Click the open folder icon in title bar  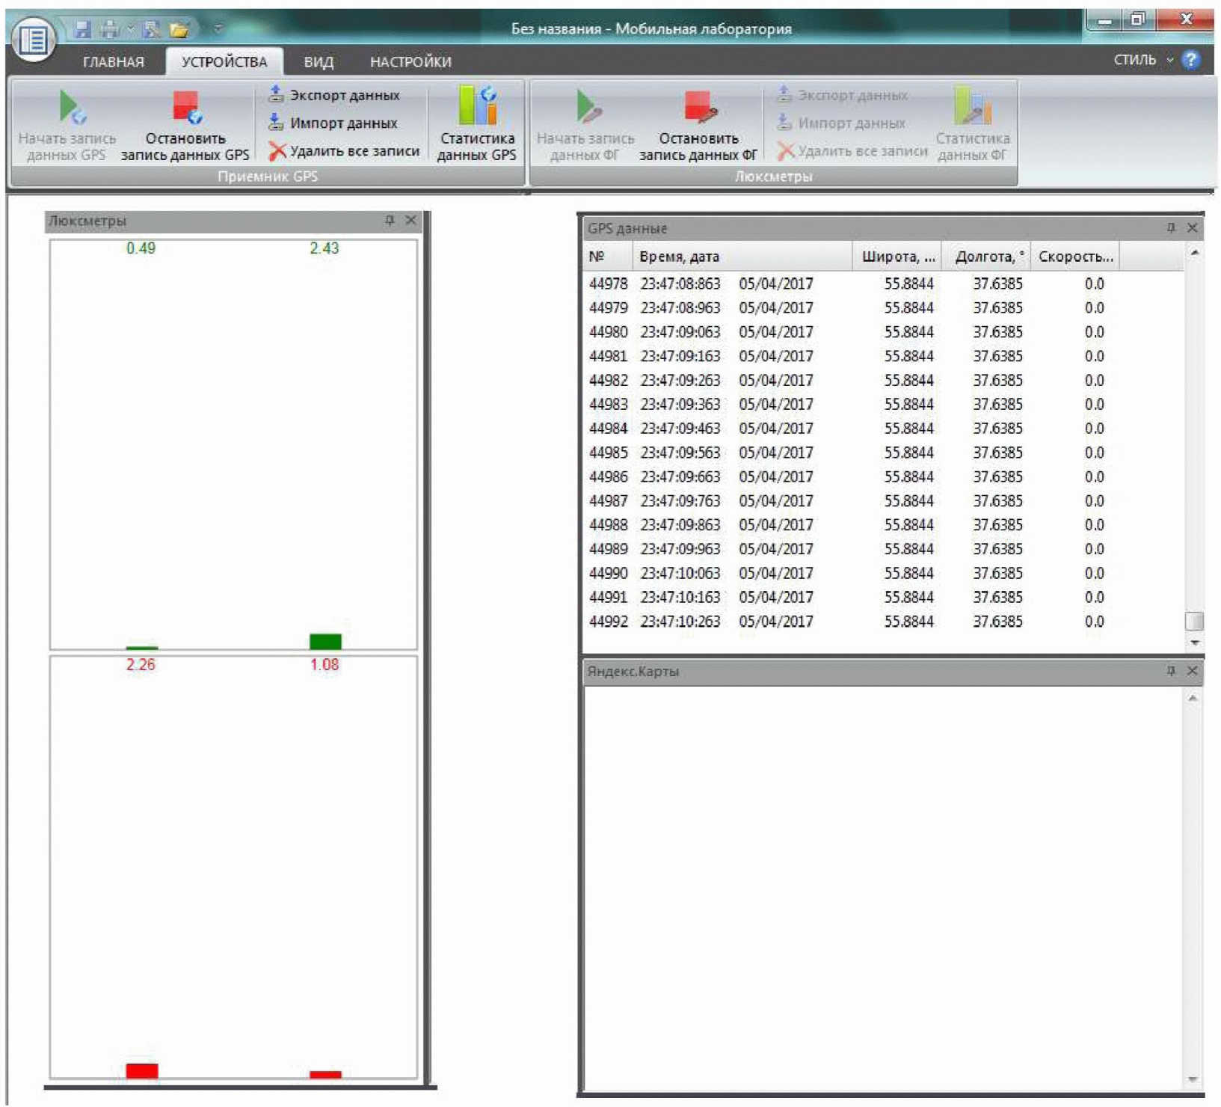pos(179,29)
